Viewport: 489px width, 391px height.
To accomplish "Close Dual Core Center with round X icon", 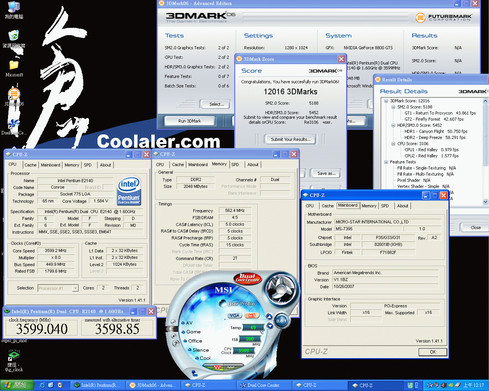I will coord(174,336).
